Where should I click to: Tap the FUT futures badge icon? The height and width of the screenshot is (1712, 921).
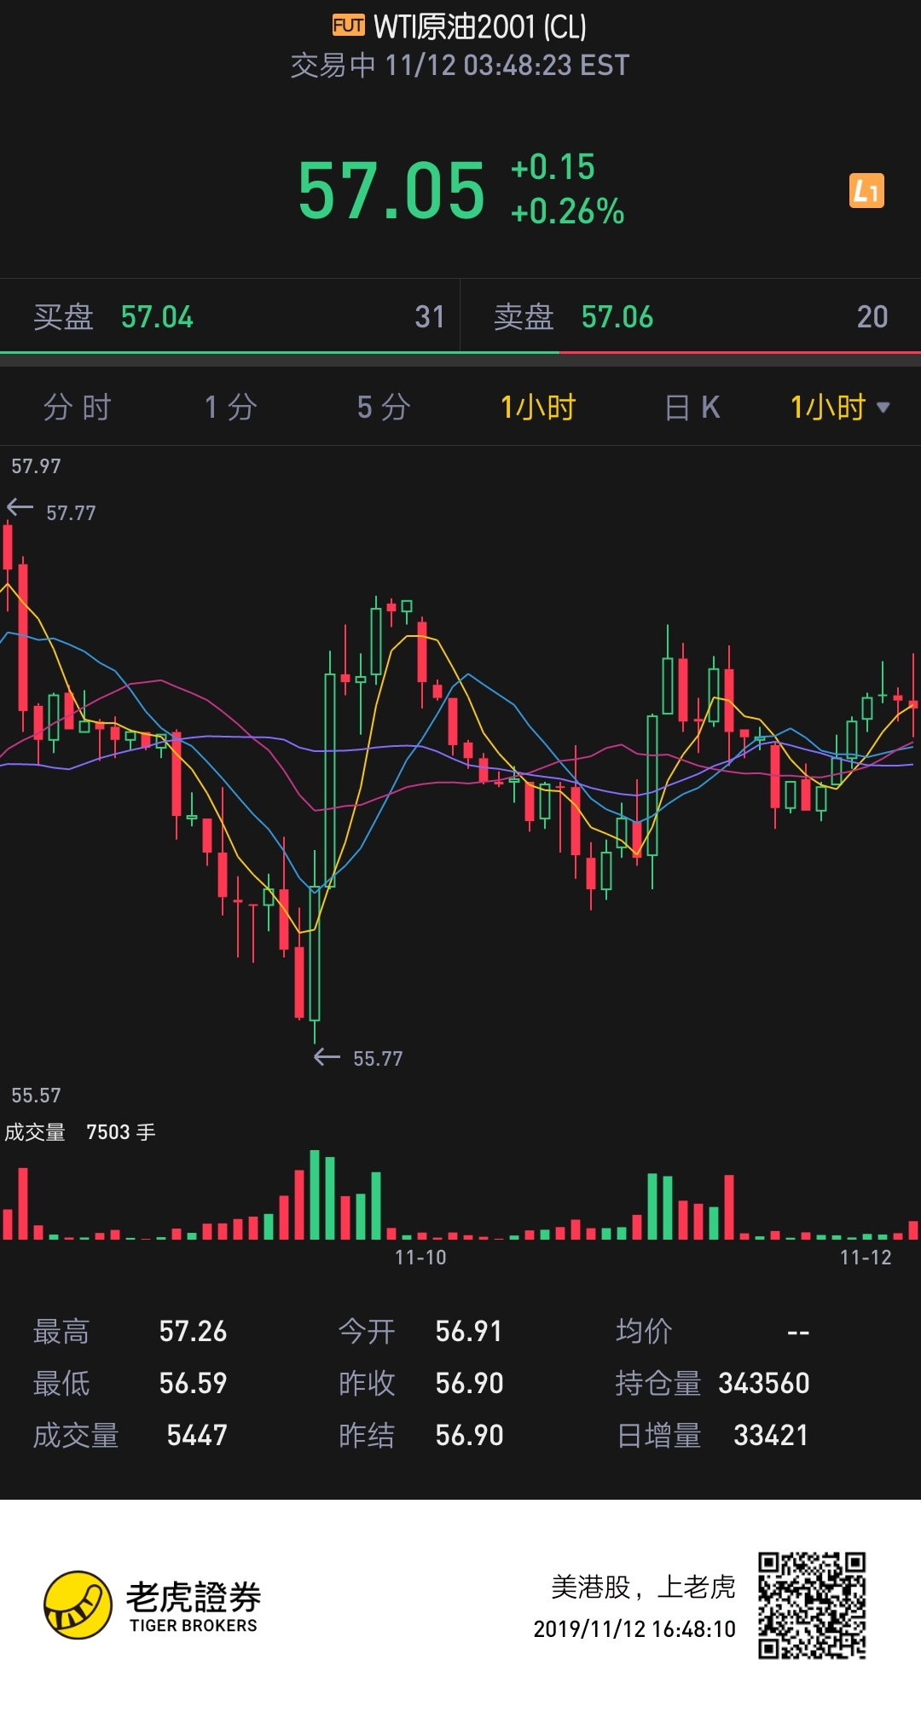(x=349, y=26)
